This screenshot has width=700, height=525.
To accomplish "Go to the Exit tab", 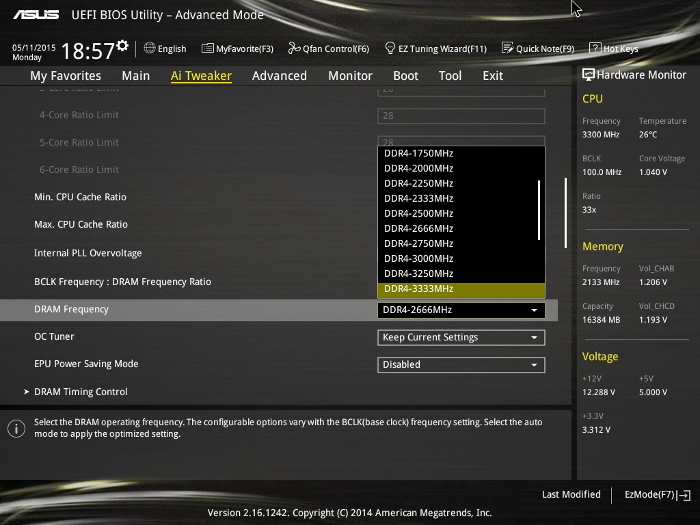I will pos(493,76).
